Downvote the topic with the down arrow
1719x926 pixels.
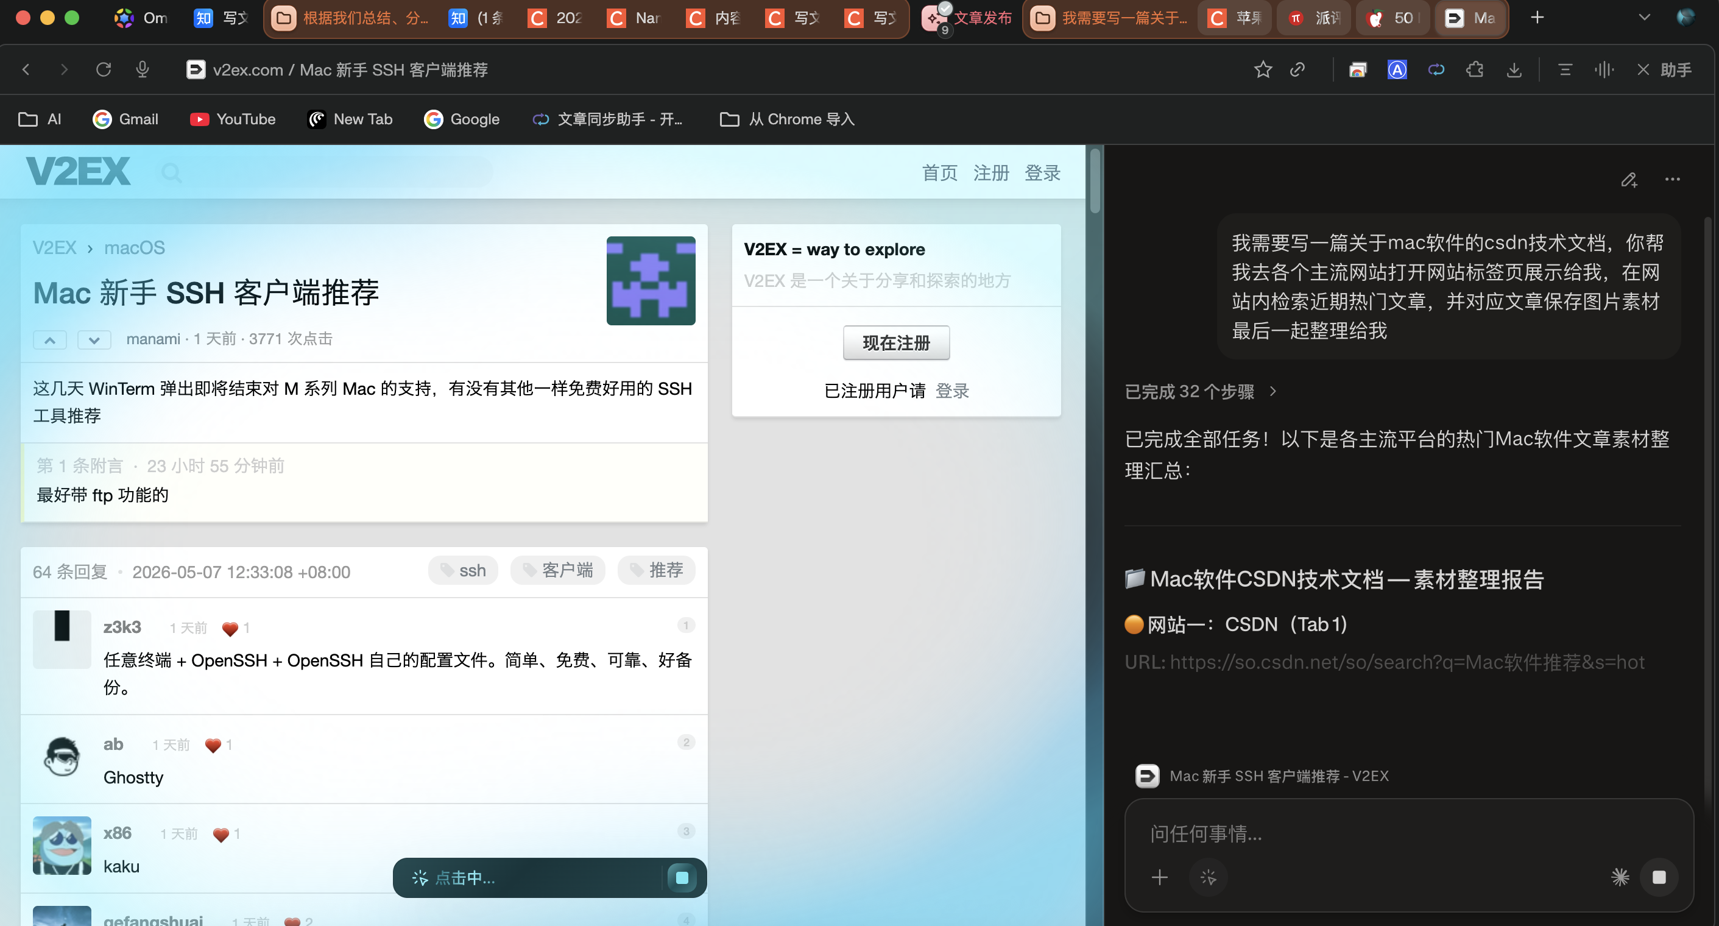pyautogui.click(x=94, y=340)
